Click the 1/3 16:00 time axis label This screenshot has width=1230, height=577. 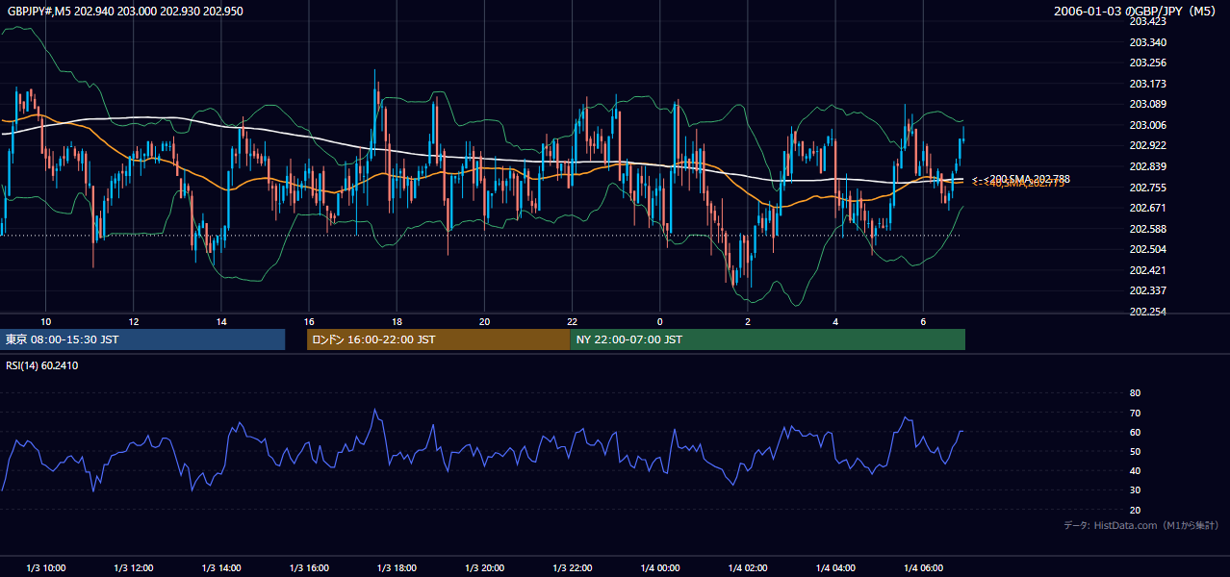point(309,568)
